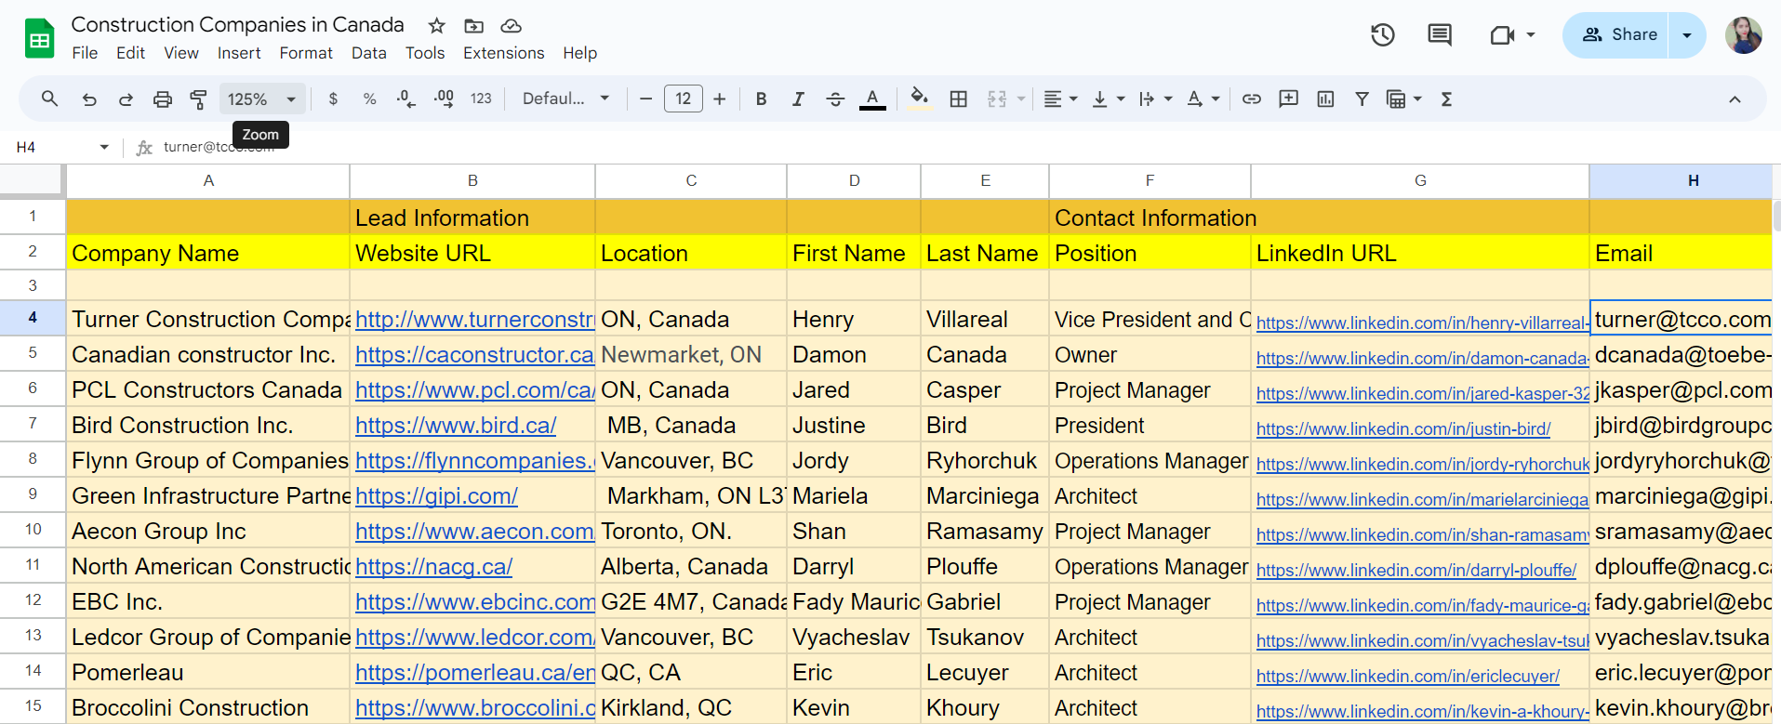This screenshot has height=724, width=1781.
Task: Toggle strikethrough formatting
Action: click(835, 99)
